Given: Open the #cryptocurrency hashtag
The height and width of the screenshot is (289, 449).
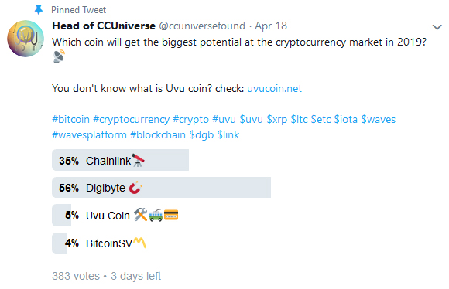Looking at the screenshot, I should click(131, 120).
